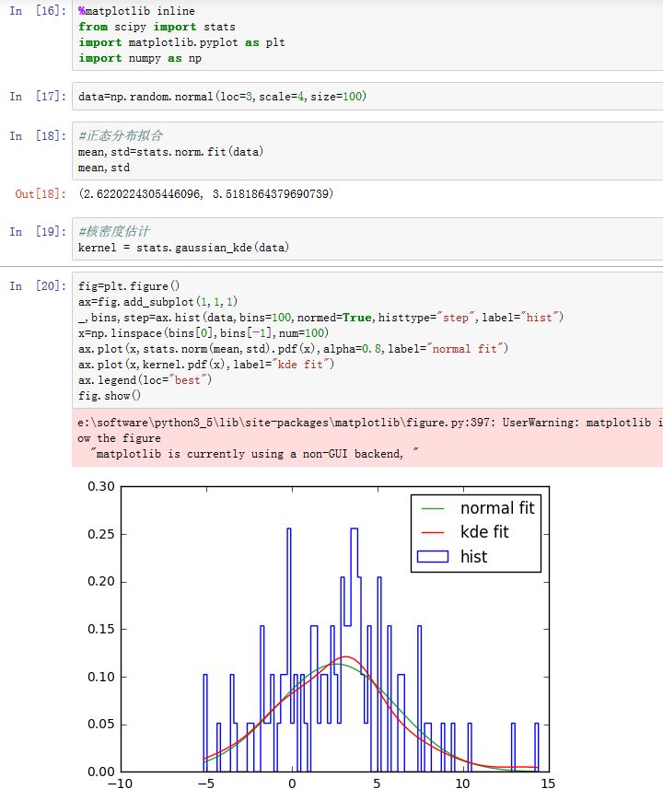The width and height of the screenshot is (663, 789).
Task: Click the red kde fit legend line
Action: point(434,532)
